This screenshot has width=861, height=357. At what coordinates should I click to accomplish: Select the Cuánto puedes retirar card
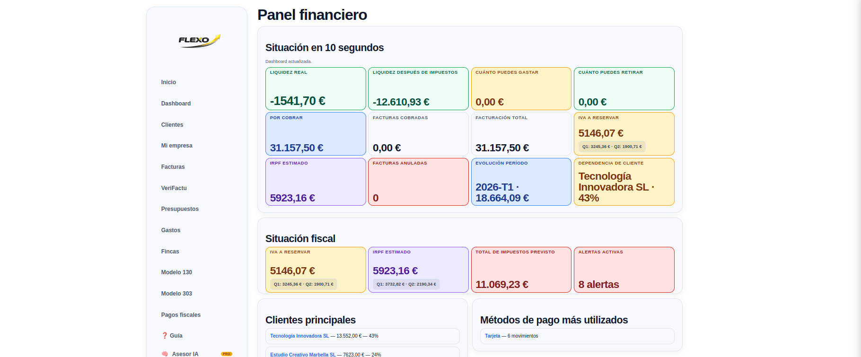[624, 88]
